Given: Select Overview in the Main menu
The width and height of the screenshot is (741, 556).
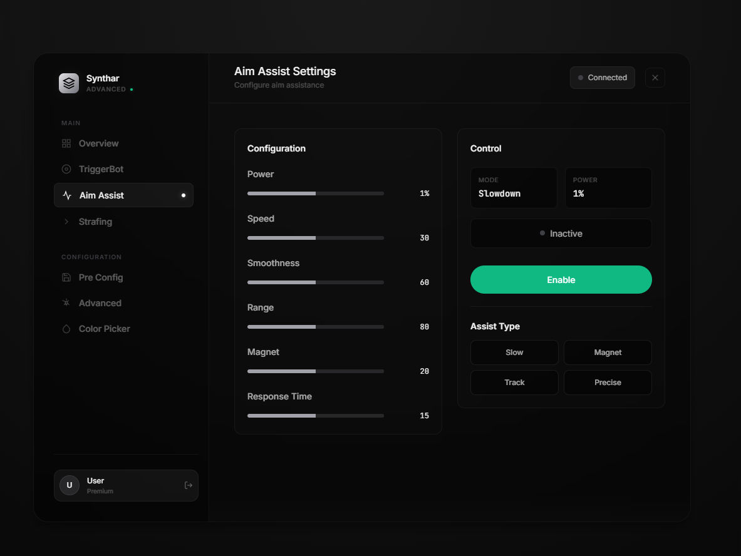Looking at the screenshot, I should [98, 143].
